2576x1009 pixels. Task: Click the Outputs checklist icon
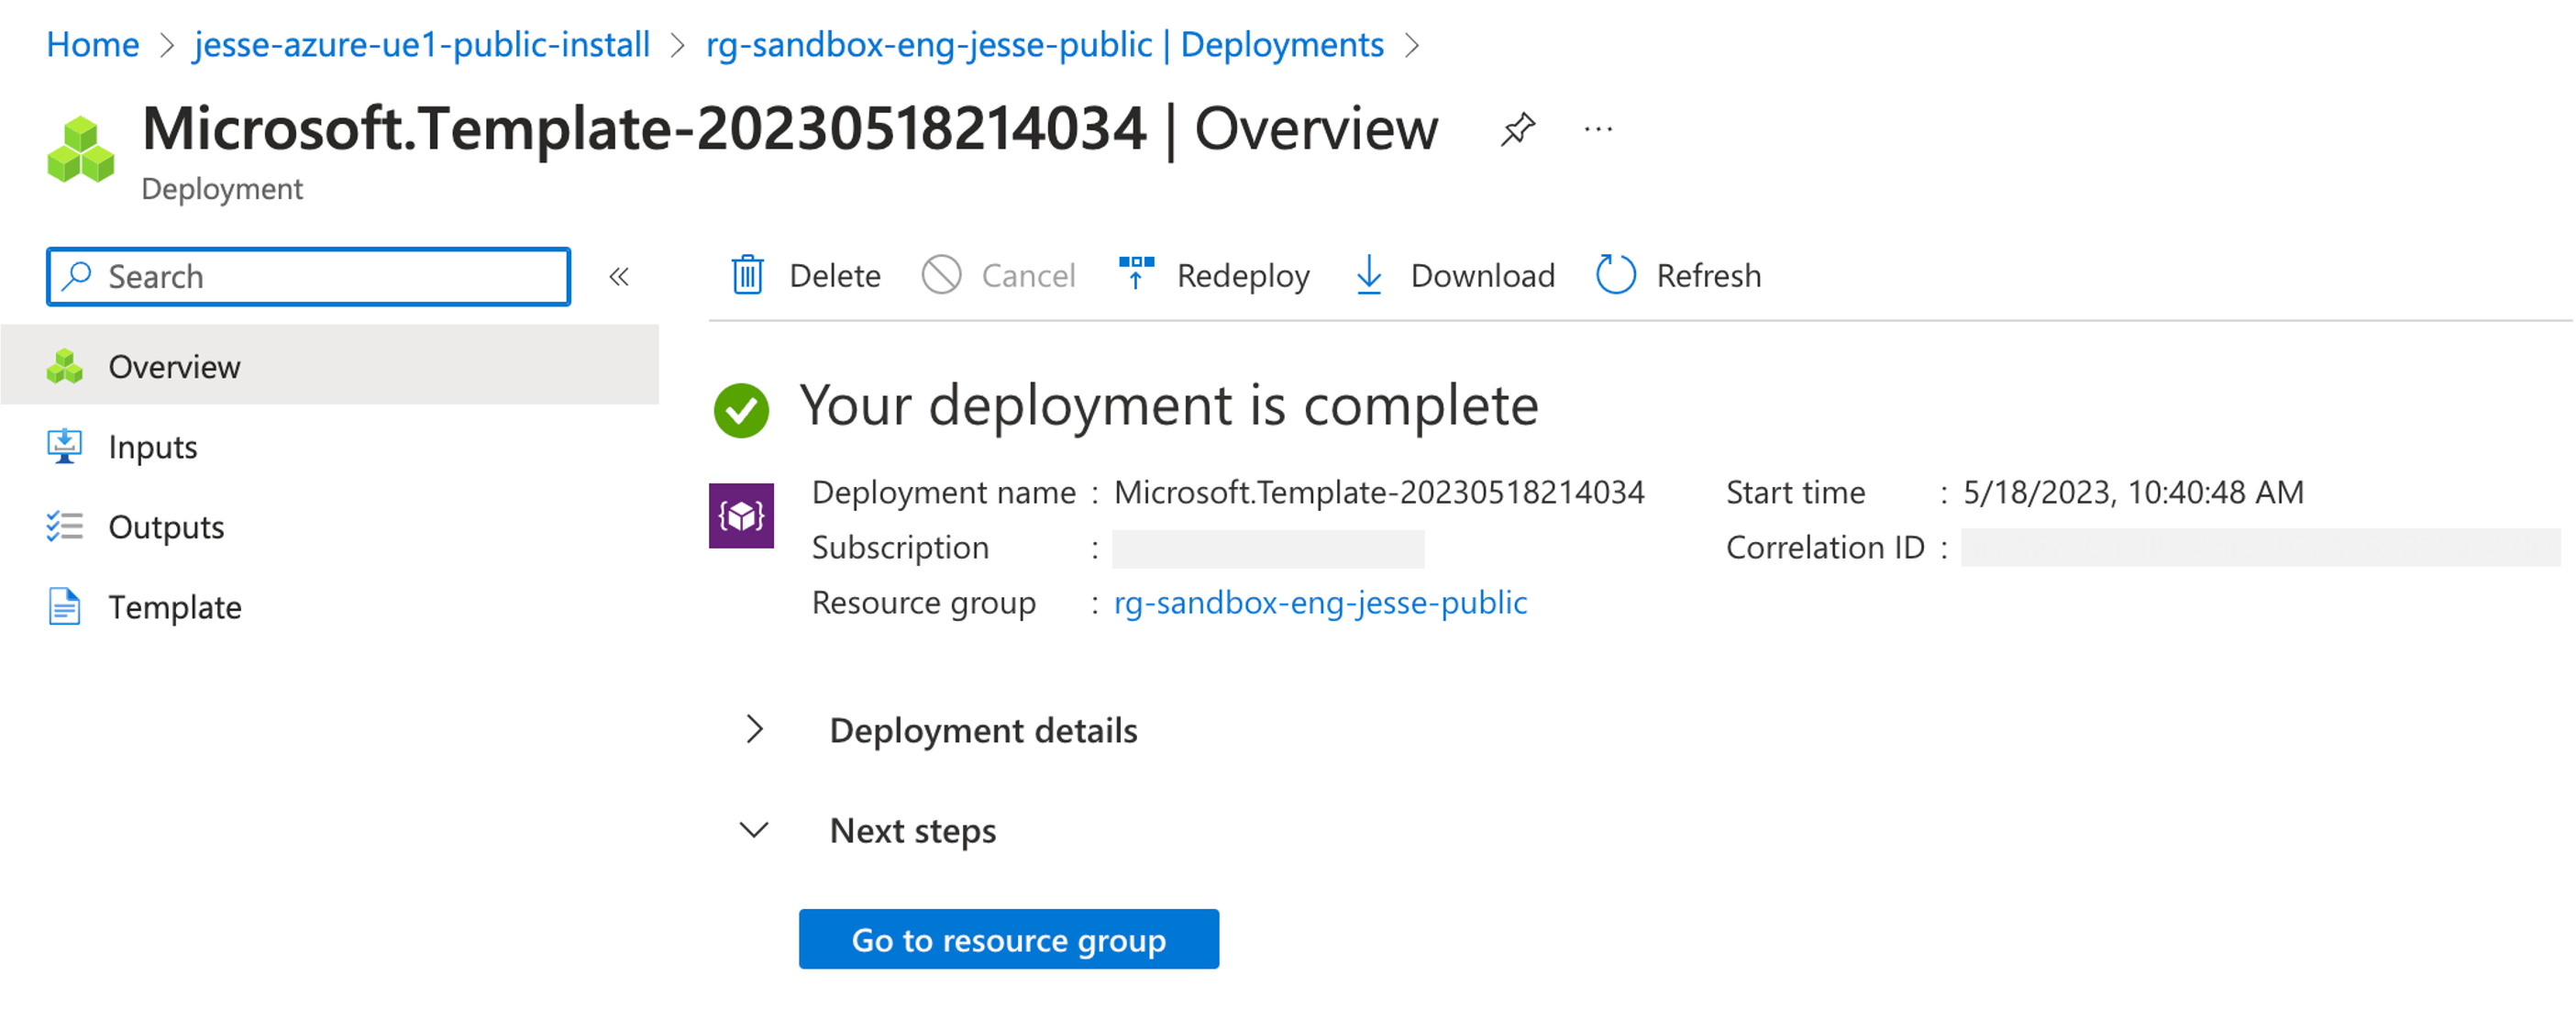point(65,526)
